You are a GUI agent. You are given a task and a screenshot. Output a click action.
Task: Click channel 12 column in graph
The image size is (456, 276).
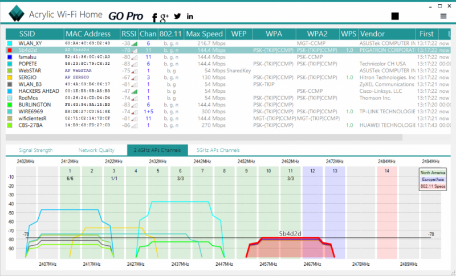(x=312, y=212)
